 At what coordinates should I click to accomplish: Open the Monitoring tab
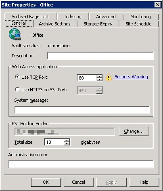click(140, 17)
